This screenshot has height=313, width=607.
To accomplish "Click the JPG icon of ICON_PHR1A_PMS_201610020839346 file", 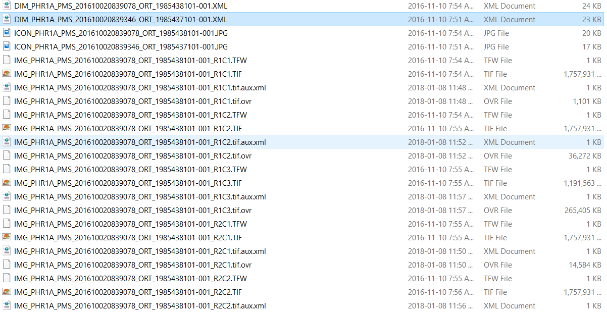I will point(7,47).
